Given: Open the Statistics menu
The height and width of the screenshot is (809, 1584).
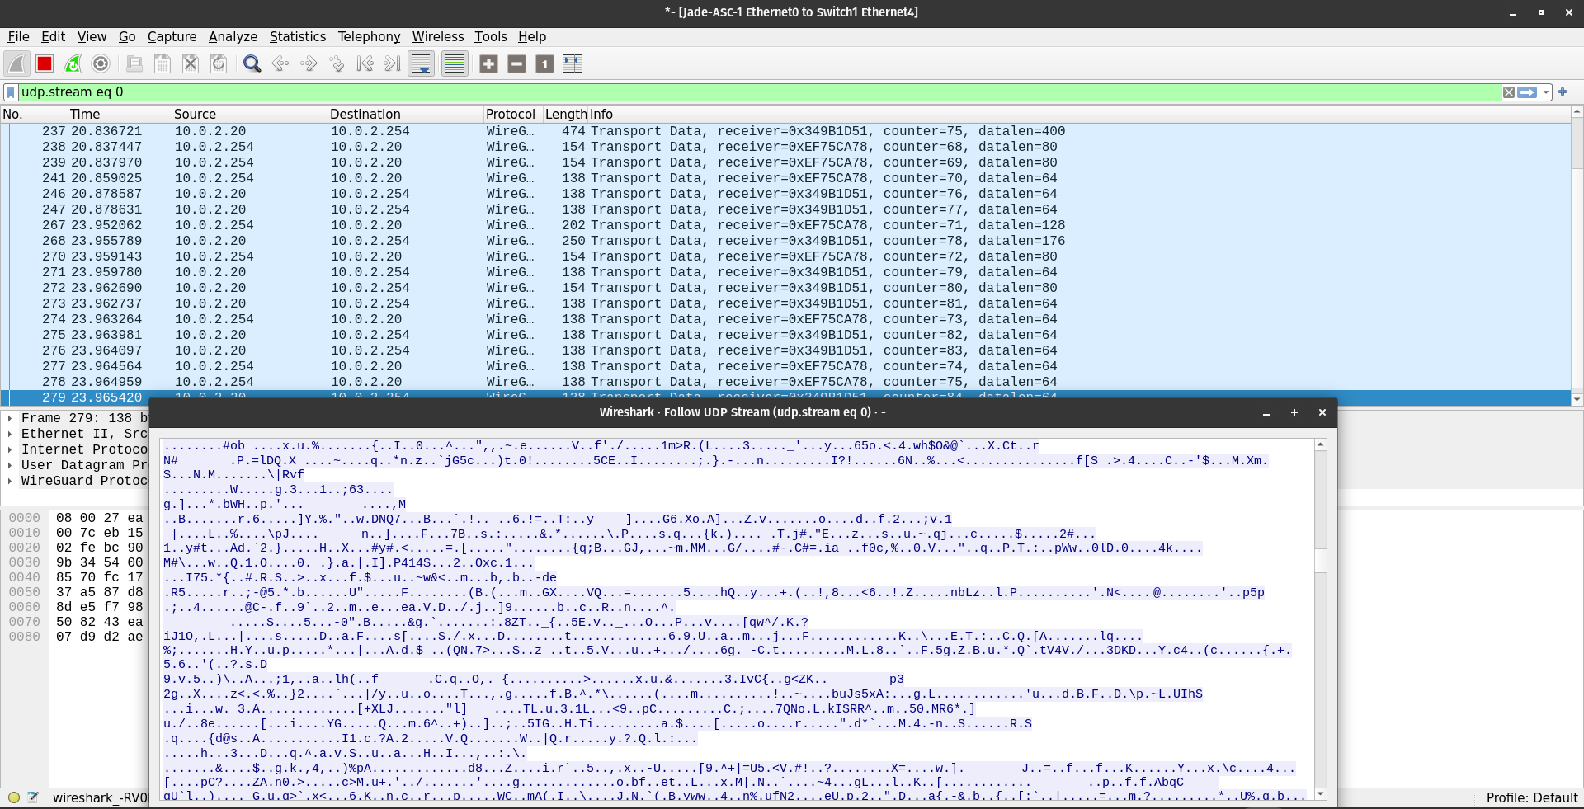Looking at the screenshot, I should pos(297,36).
